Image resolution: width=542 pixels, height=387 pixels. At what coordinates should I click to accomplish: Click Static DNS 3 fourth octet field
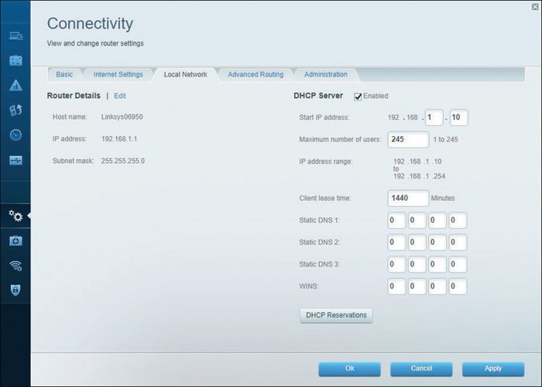tap(458, 264)
